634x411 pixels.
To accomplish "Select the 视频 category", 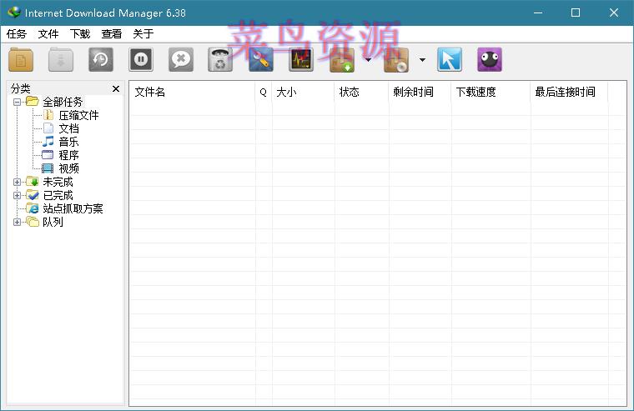I will coord(68,169).
